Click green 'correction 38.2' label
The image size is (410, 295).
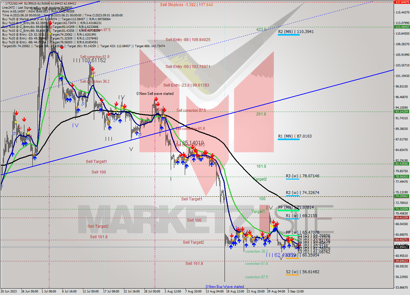tap(257, 251)
